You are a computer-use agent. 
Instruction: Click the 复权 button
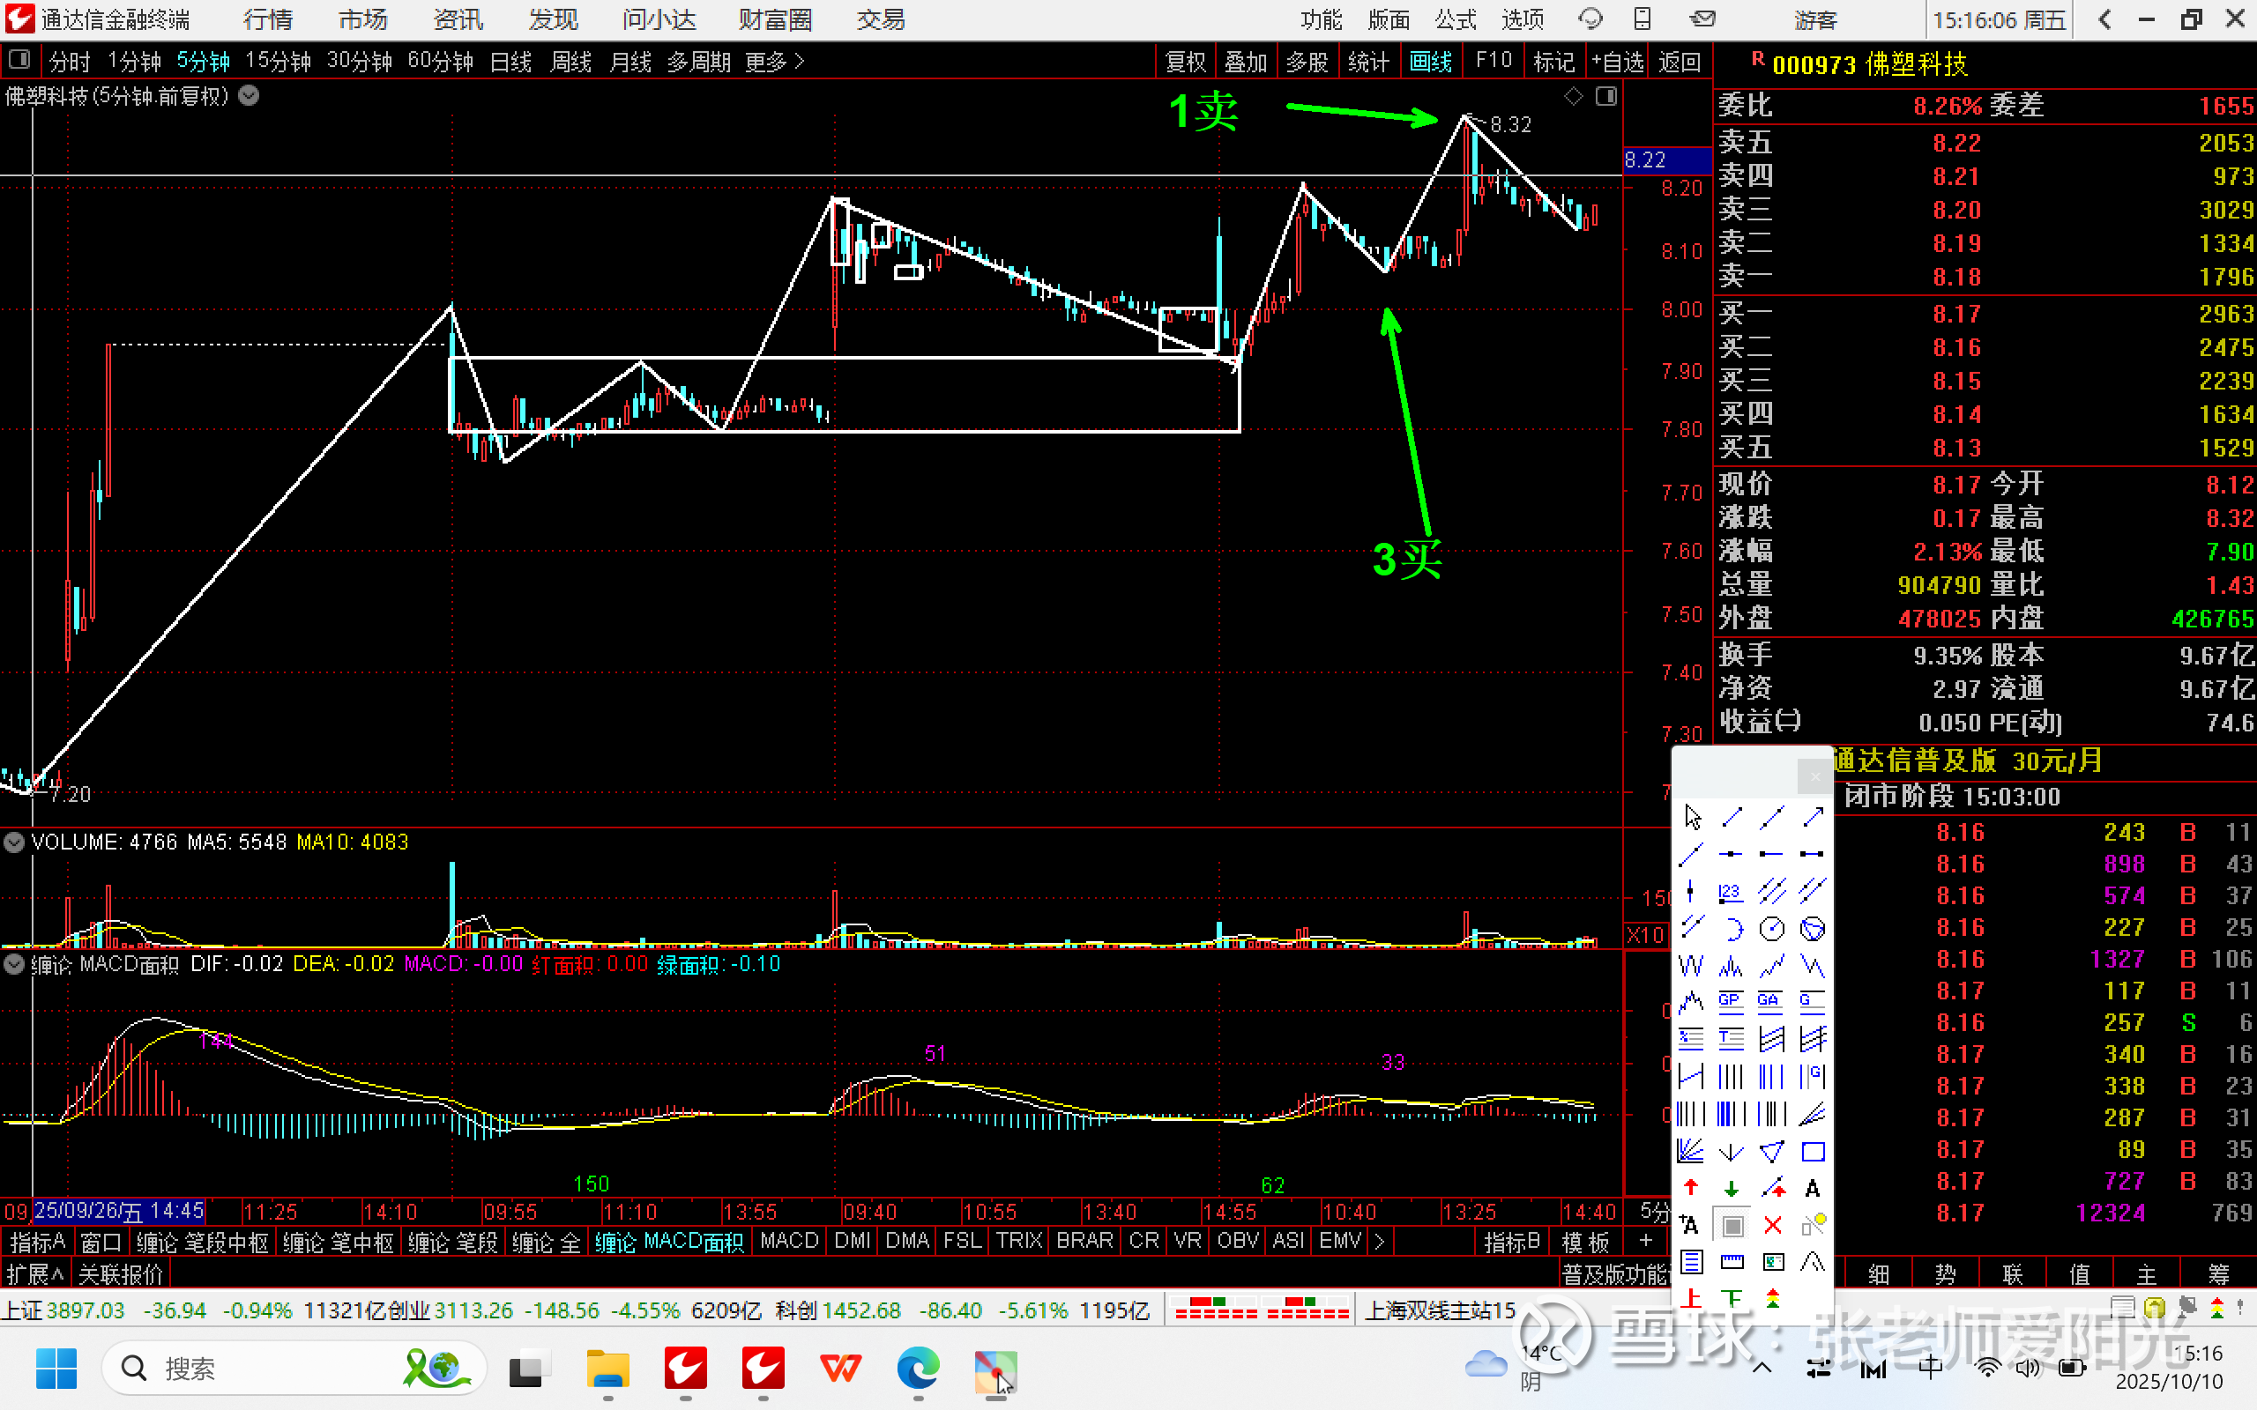coord(1184,62)
